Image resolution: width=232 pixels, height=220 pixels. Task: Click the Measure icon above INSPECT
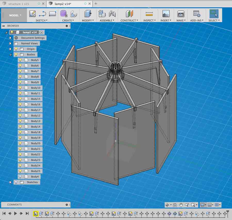(x=149, y=14)
